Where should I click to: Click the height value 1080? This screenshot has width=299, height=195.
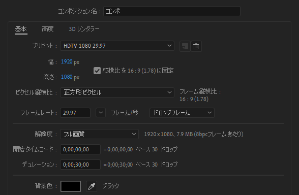tap(67, 77)
